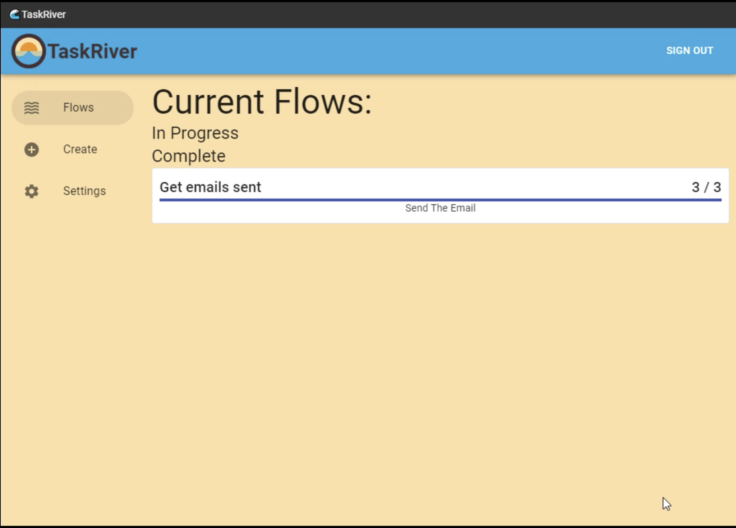Select the Create label in sidebar
Viewport: 736px width, 528px height.
click(80, 149)
